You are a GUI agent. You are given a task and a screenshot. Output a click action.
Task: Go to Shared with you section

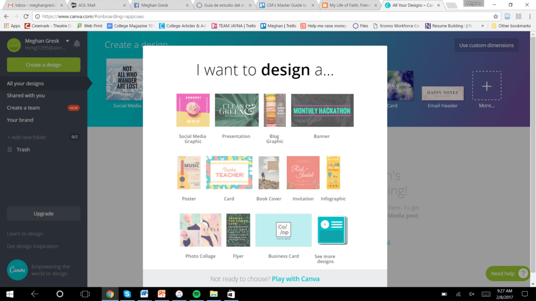26,96
